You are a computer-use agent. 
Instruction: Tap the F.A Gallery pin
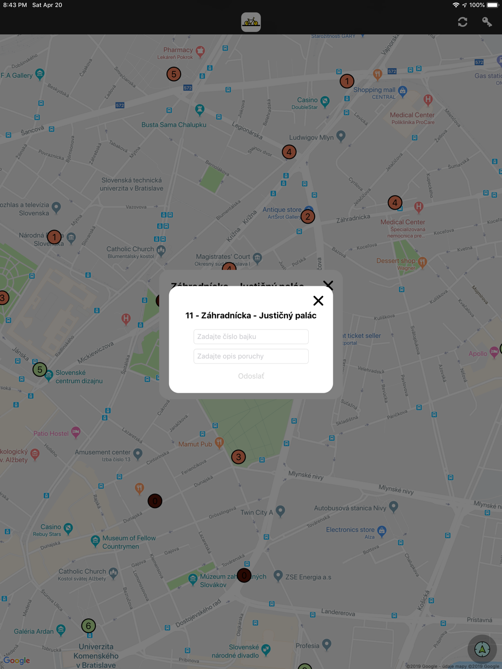(40, 74)
